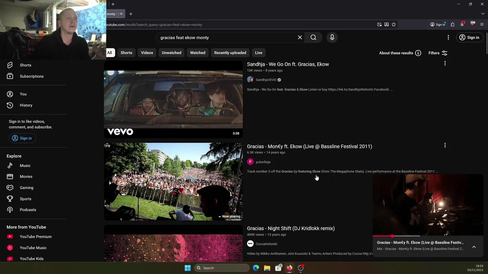Open the ad blocker extension with 204 badge
The image size is (488, 274).
pos(472,24)
